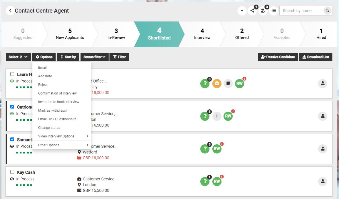Click the Search by name field
The width and height of the screenshot is (339, 199).
click(301, 11)
